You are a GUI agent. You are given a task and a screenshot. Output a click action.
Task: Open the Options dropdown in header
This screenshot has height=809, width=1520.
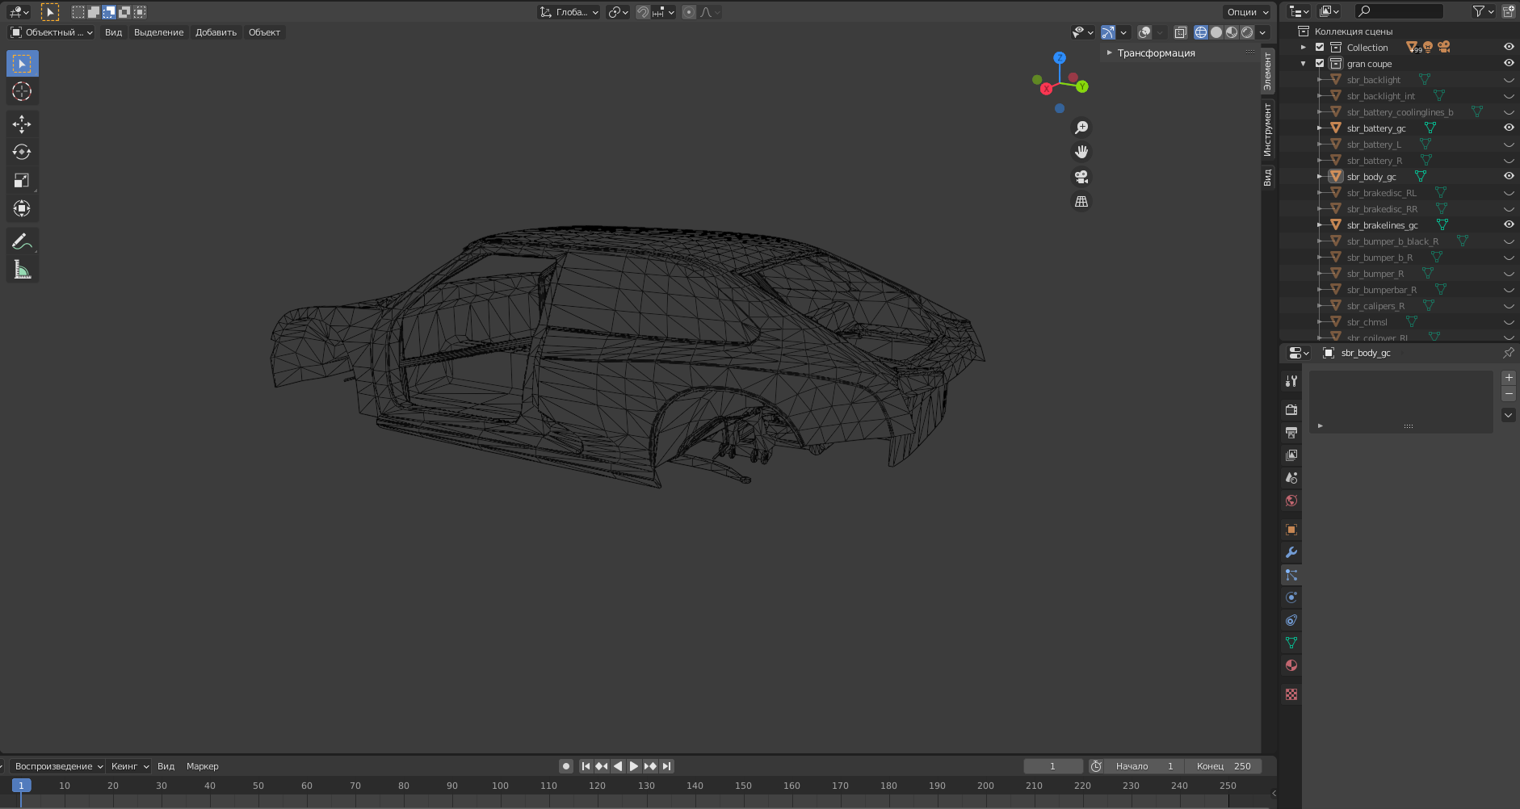point(1247,12)
